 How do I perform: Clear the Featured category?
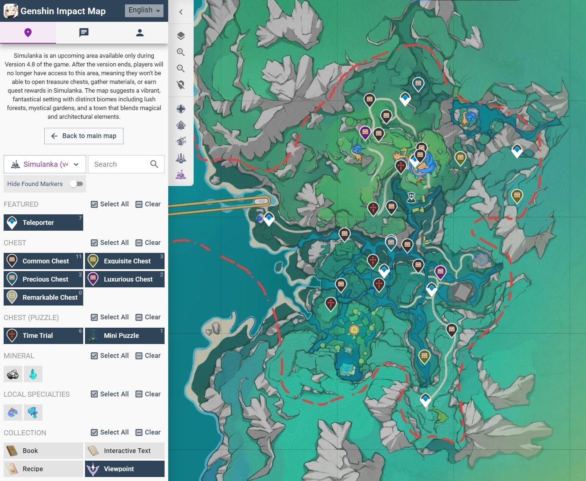[x=148, y=204]
